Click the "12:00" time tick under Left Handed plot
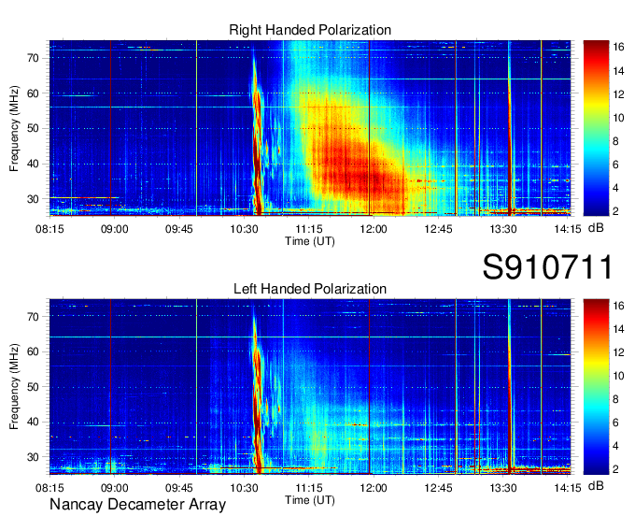This screenshot has height=516, width=635. pyautogui.click(x=374, y=488)
